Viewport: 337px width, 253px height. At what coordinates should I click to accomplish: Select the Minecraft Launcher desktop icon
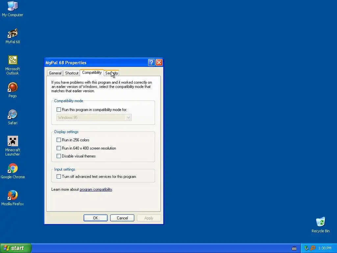point(13,146)
